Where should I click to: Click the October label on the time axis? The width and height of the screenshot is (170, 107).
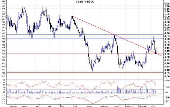pyautogui.click(x=116, y=106)
